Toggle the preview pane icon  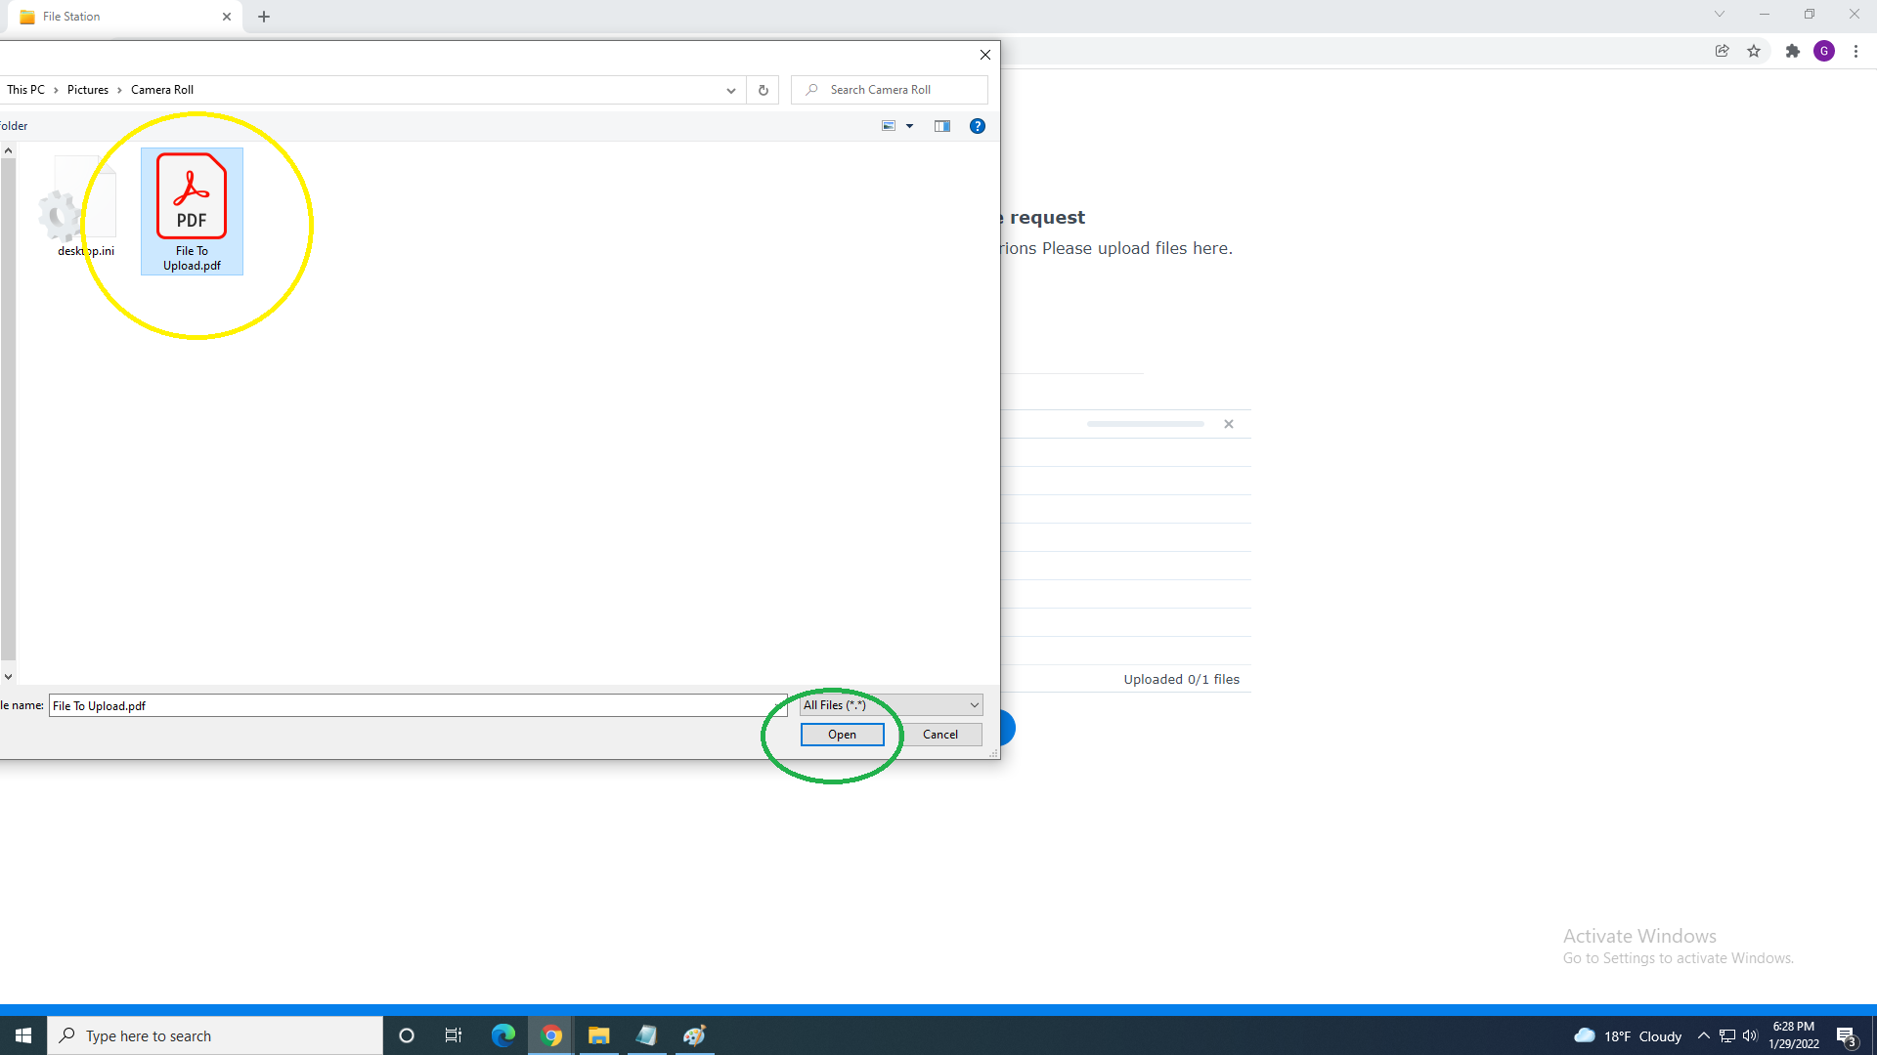(942, 126)
